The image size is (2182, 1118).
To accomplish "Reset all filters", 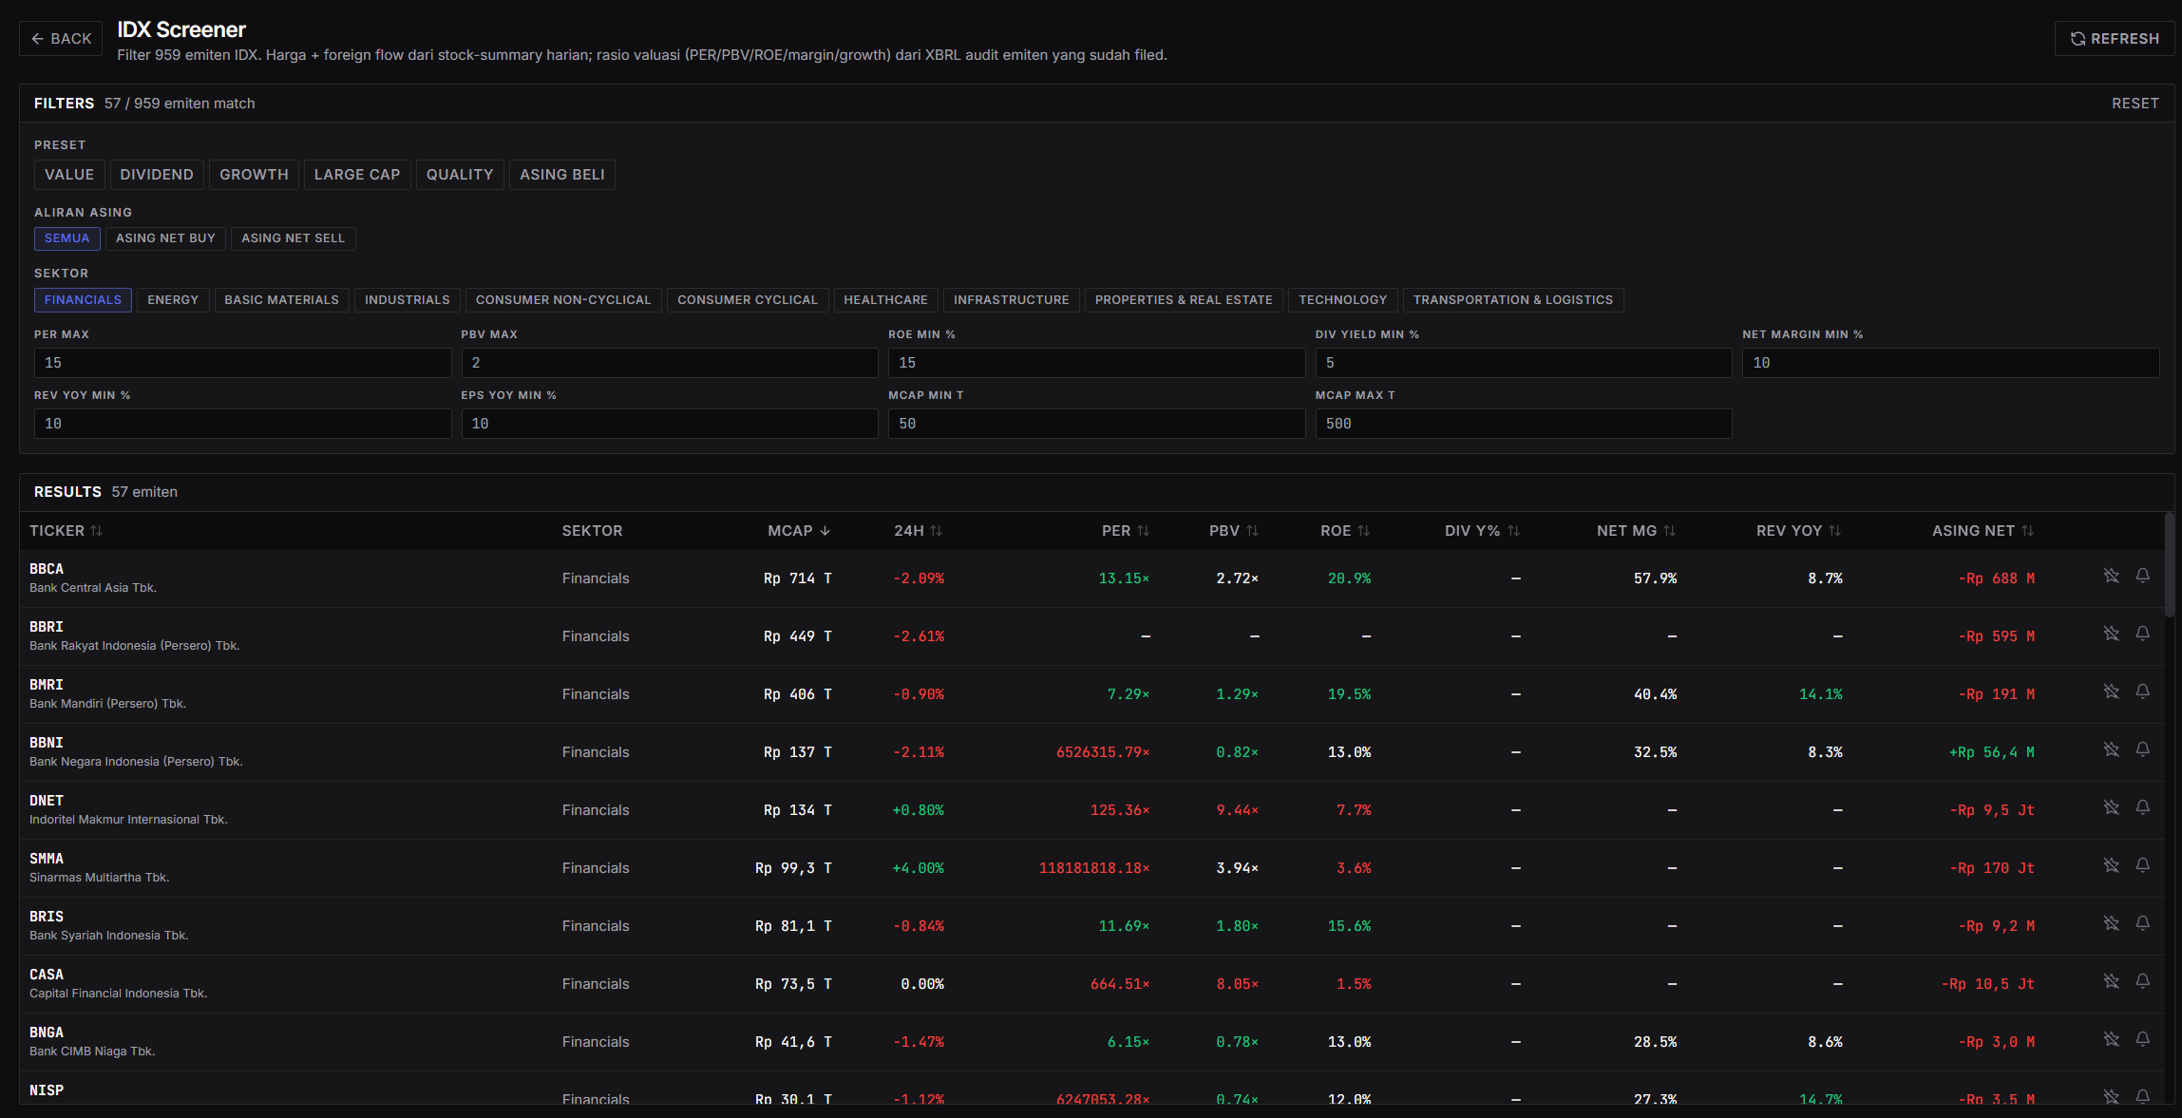I will coord(2135,104).
